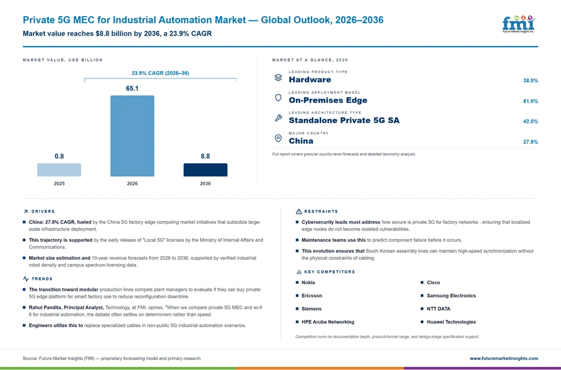
Task: Click Huawei Technologies in the list
Action: tap(451, 322)
